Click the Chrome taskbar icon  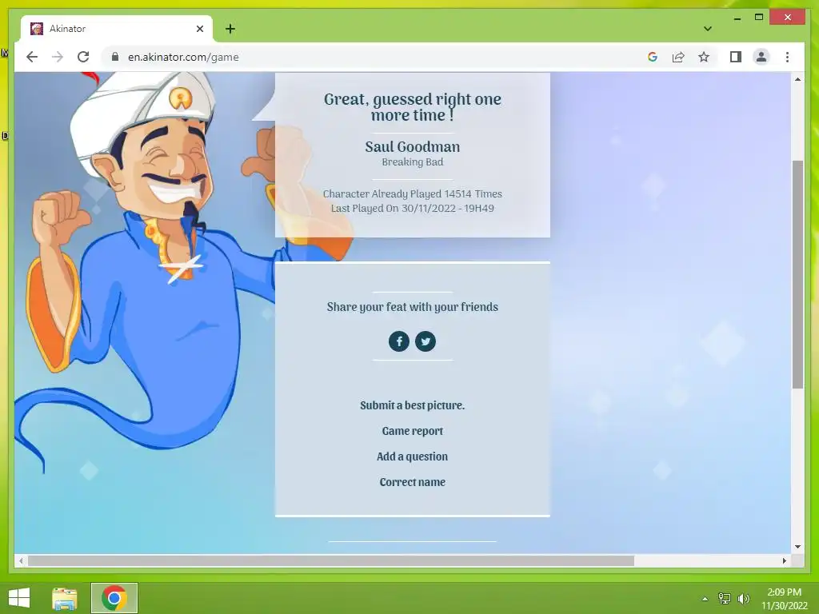pyautogui.click(x=114, y=598)
